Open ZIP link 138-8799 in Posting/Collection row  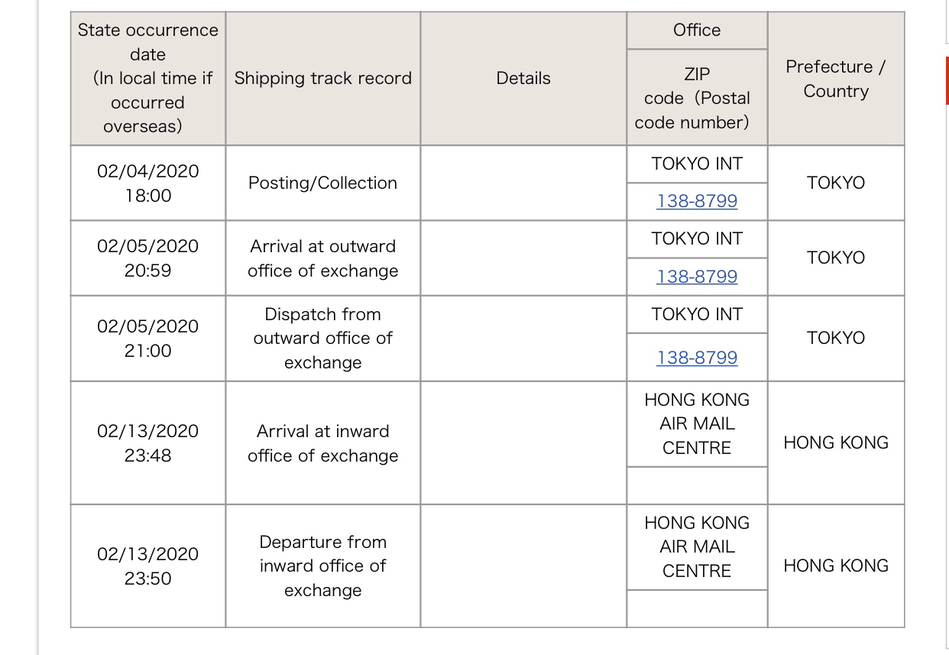click(697, 201)
